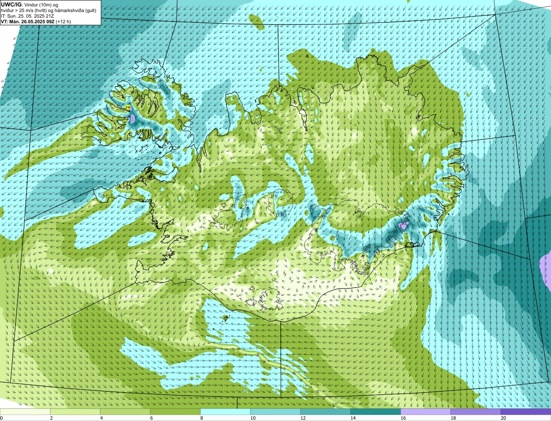551x421 pixels.
Task: Click the yellow 26 peak gust marker
Action: [128, 107]
